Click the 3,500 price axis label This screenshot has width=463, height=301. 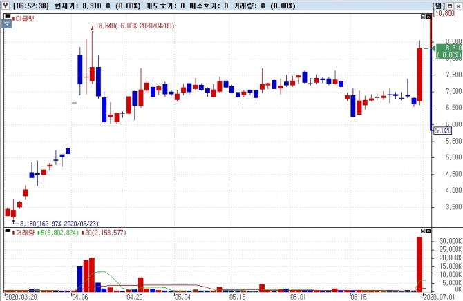pos(453,207)
